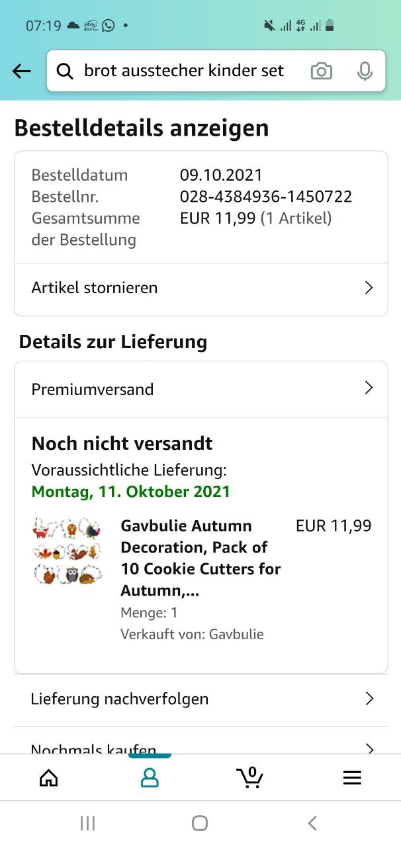The image size is (401, 847).
Task: Tap the Nochmals kaufen row
Action: [199, 748]
